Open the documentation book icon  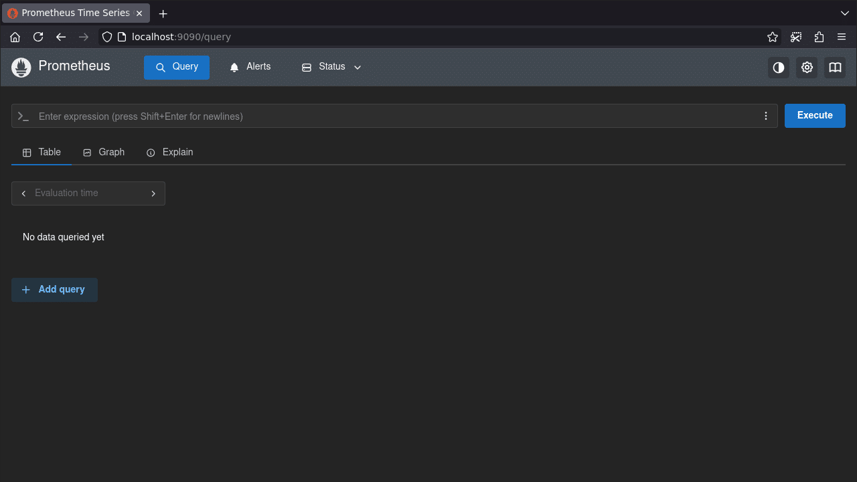tap(834, 67)
